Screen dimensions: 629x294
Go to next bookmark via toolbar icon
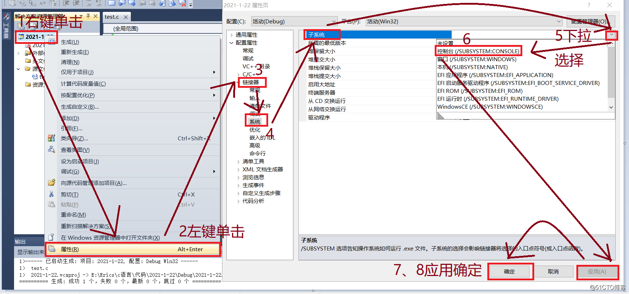pos(132,3)
